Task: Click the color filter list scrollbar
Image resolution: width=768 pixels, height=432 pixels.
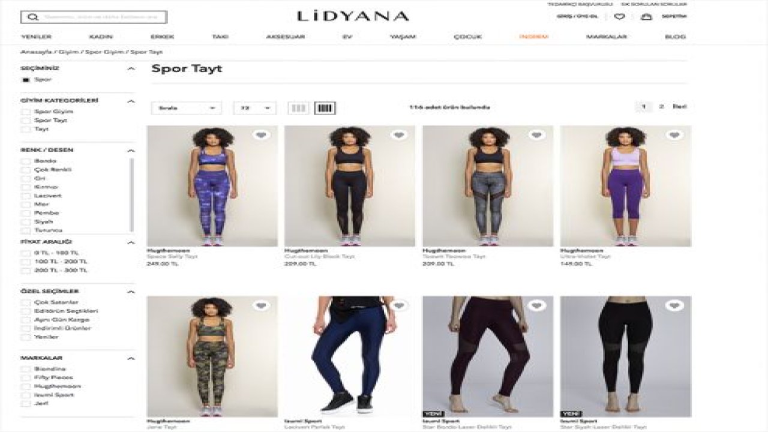Action: (x=131, y=195)
